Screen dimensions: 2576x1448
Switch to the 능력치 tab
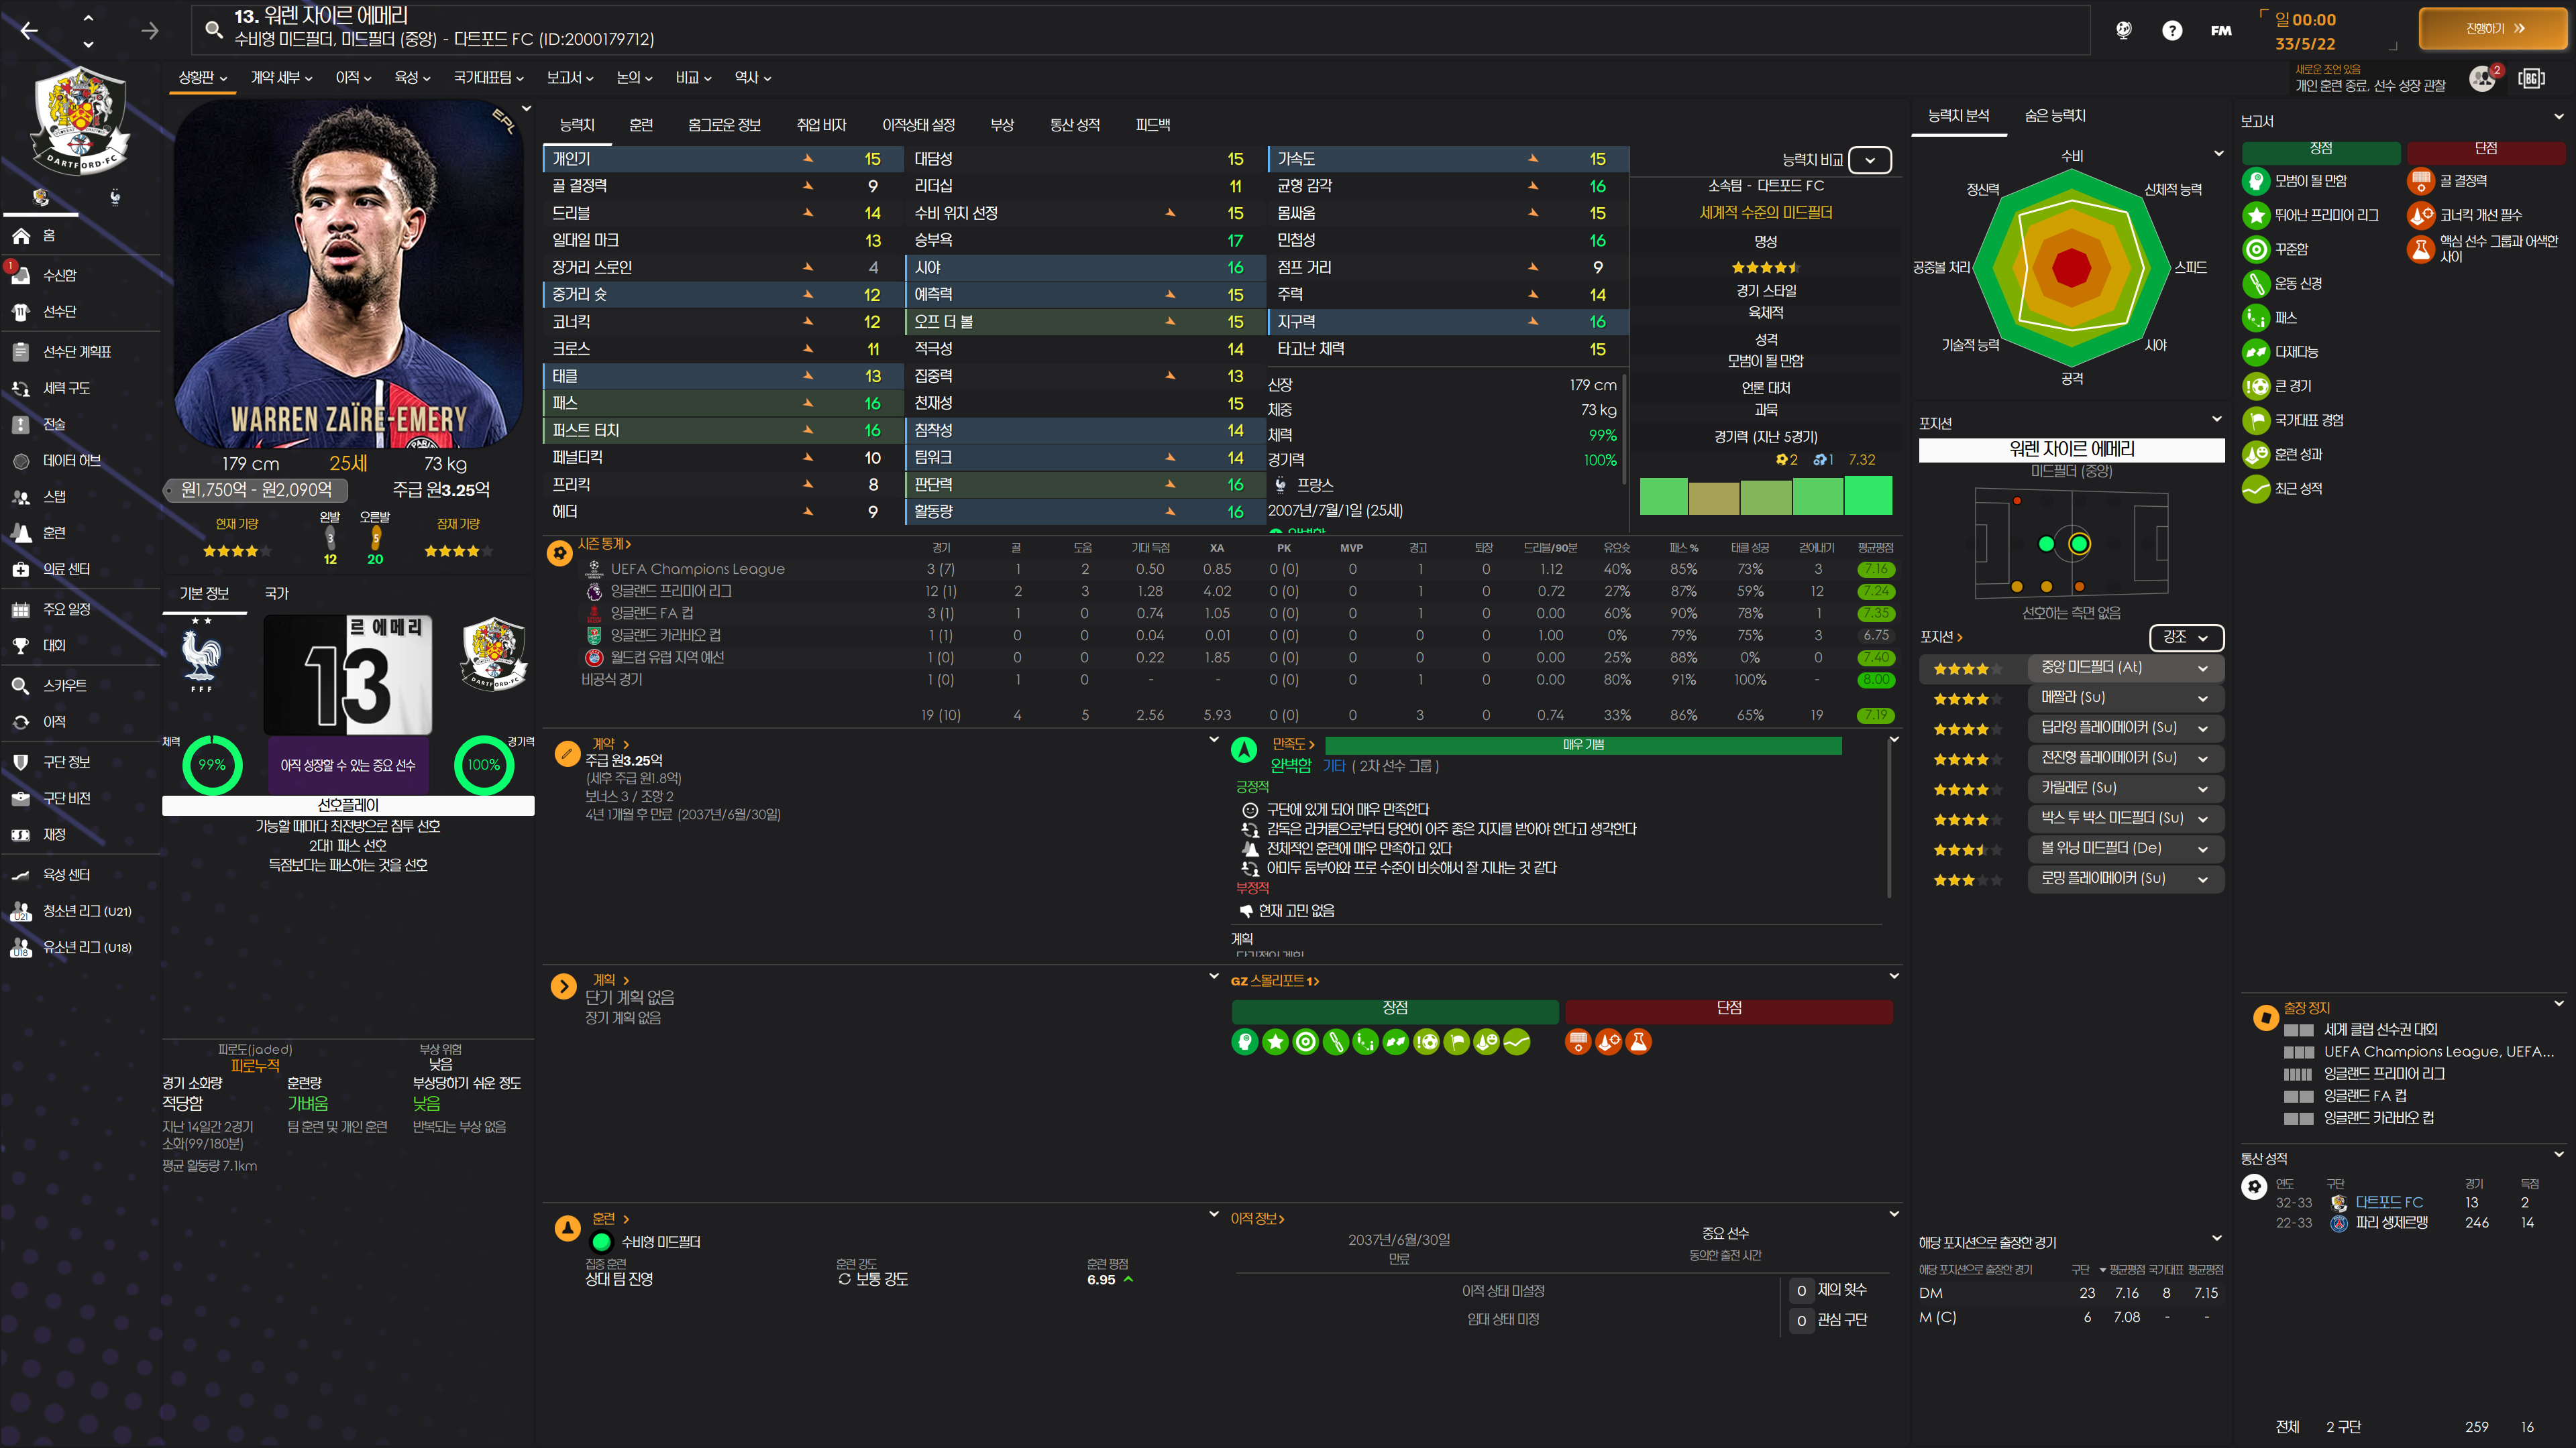click(577, 125)
